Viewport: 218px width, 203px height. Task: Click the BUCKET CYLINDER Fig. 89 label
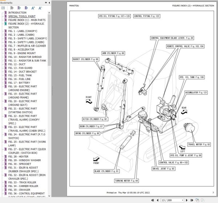click(86, 59)
